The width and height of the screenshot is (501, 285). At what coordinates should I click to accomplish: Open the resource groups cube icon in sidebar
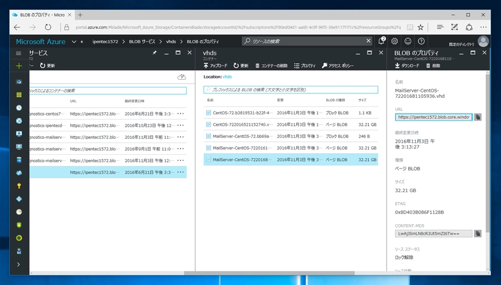click(x=19, y=82)
